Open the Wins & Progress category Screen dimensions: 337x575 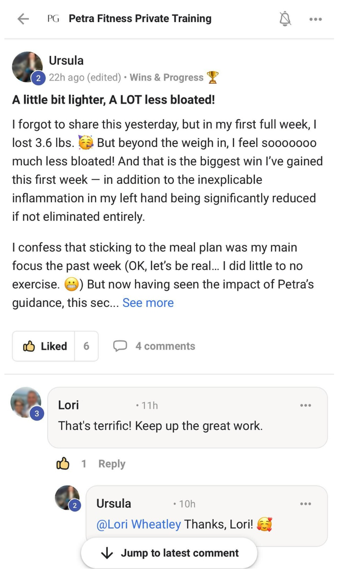(x=167, y=78)
